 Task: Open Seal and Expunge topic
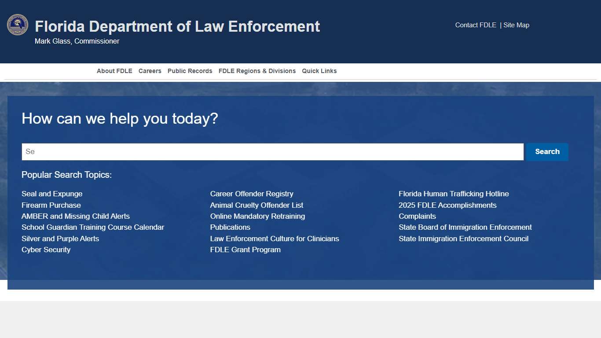52,194
